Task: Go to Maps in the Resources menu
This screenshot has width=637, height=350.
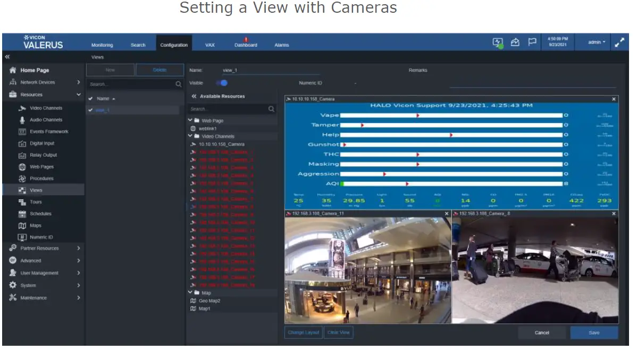Action: pyautogui.click(x=36, y=226)
